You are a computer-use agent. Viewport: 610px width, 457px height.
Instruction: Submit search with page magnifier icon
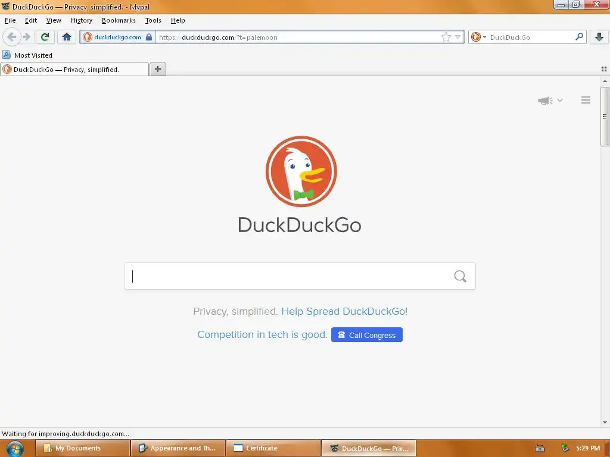pos(460,276)
